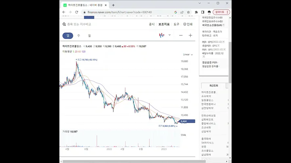Toggle the 60-day moving average

[x=80, y=52]
